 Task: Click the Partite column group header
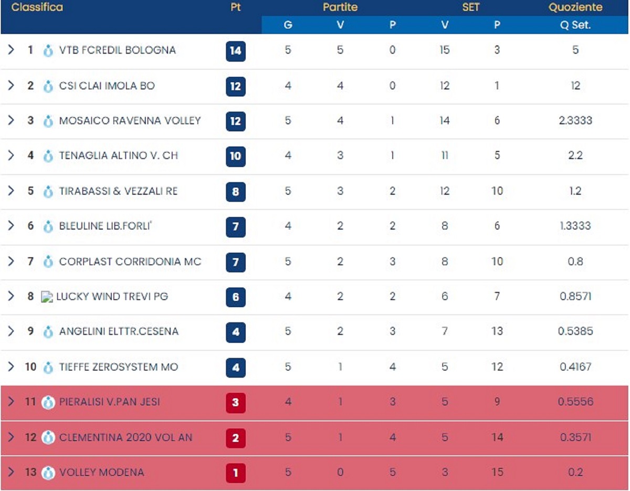pyautogui.click(x=340, y=7)
